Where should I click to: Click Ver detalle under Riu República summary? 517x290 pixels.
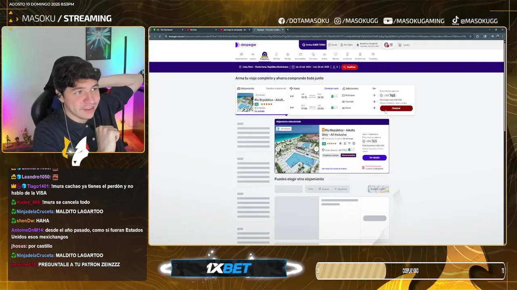tap(259, 111)
